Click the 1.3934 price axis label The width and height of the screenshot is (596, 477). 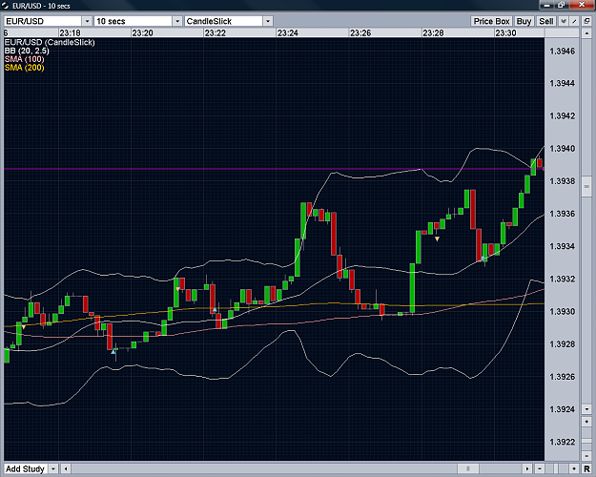point(563,246)
